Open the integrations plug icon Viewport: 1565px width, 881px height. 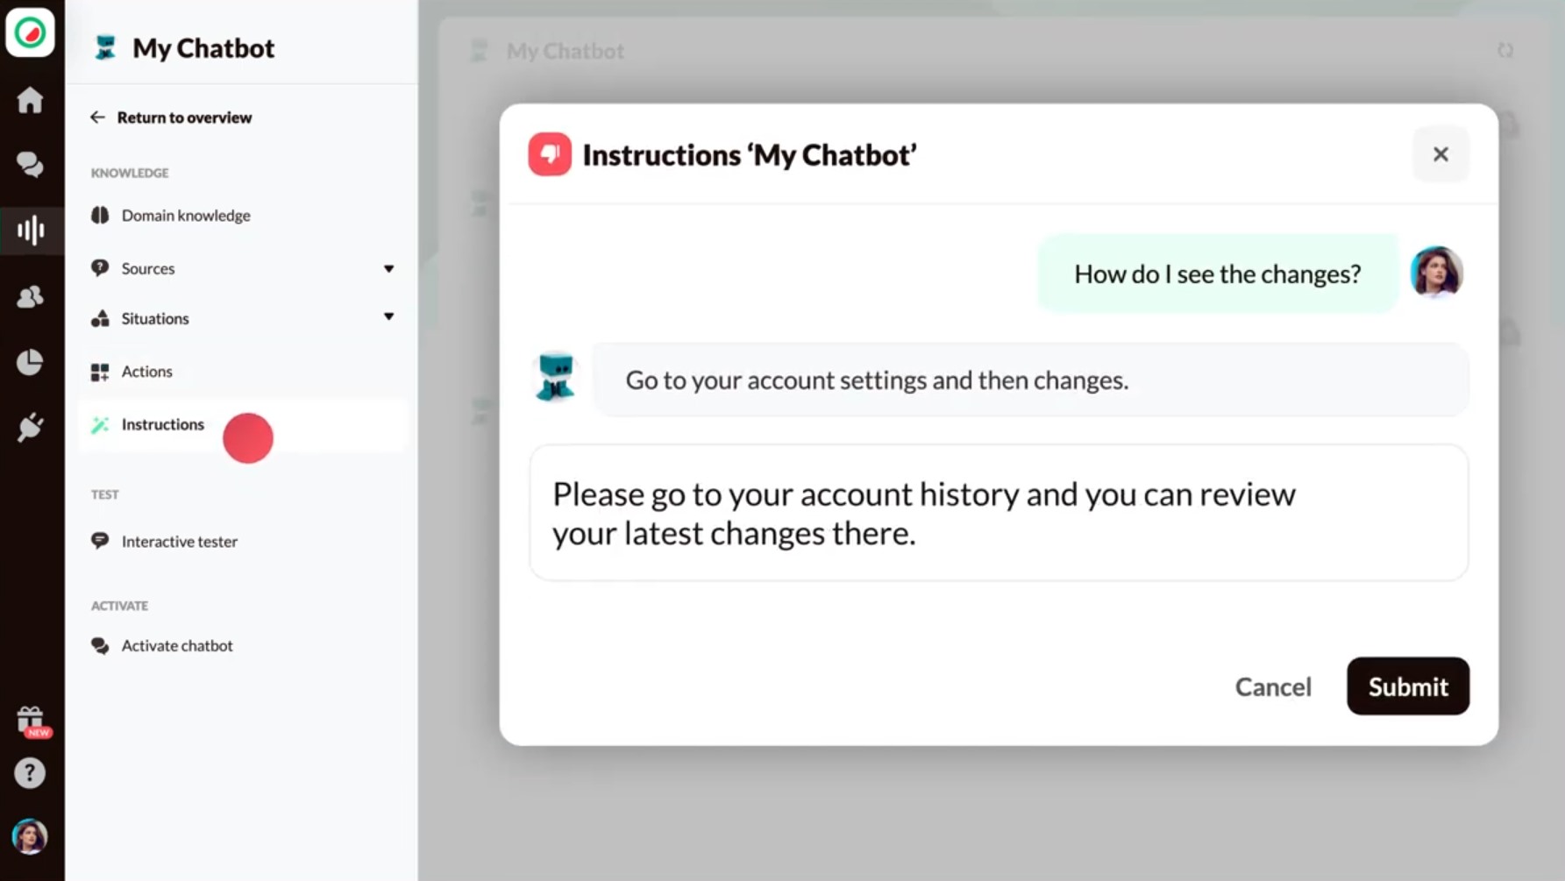(30, 428)
